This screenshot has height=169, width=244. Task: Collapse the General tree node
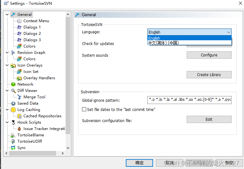point(7,15)
